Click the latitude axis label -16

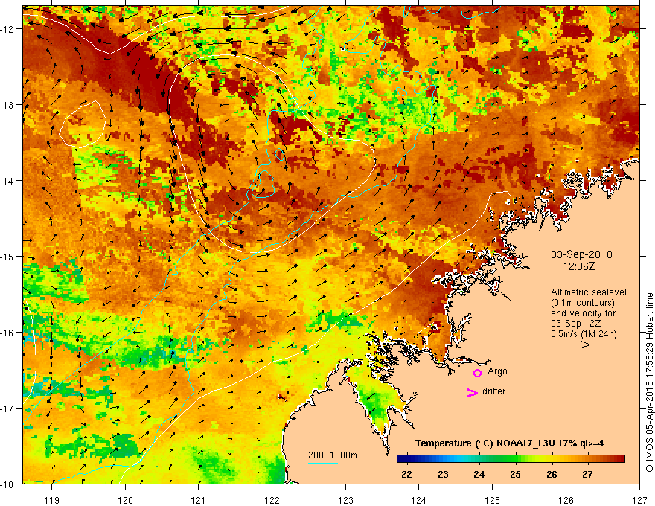coord(7,333)
